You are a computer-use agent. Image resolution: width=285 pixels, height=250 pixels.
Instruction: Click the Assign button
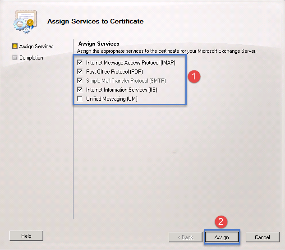(222, 237)
